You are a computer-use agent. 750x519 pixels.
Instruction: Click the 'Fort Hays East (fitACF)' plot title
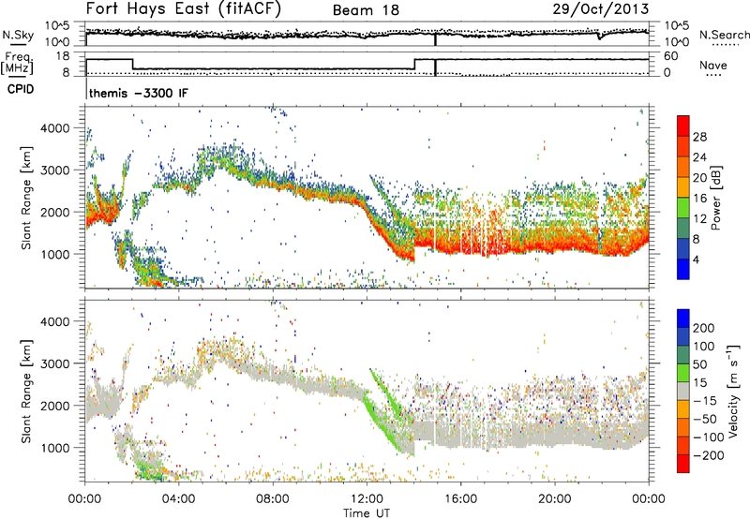click(x=183, y=9)
